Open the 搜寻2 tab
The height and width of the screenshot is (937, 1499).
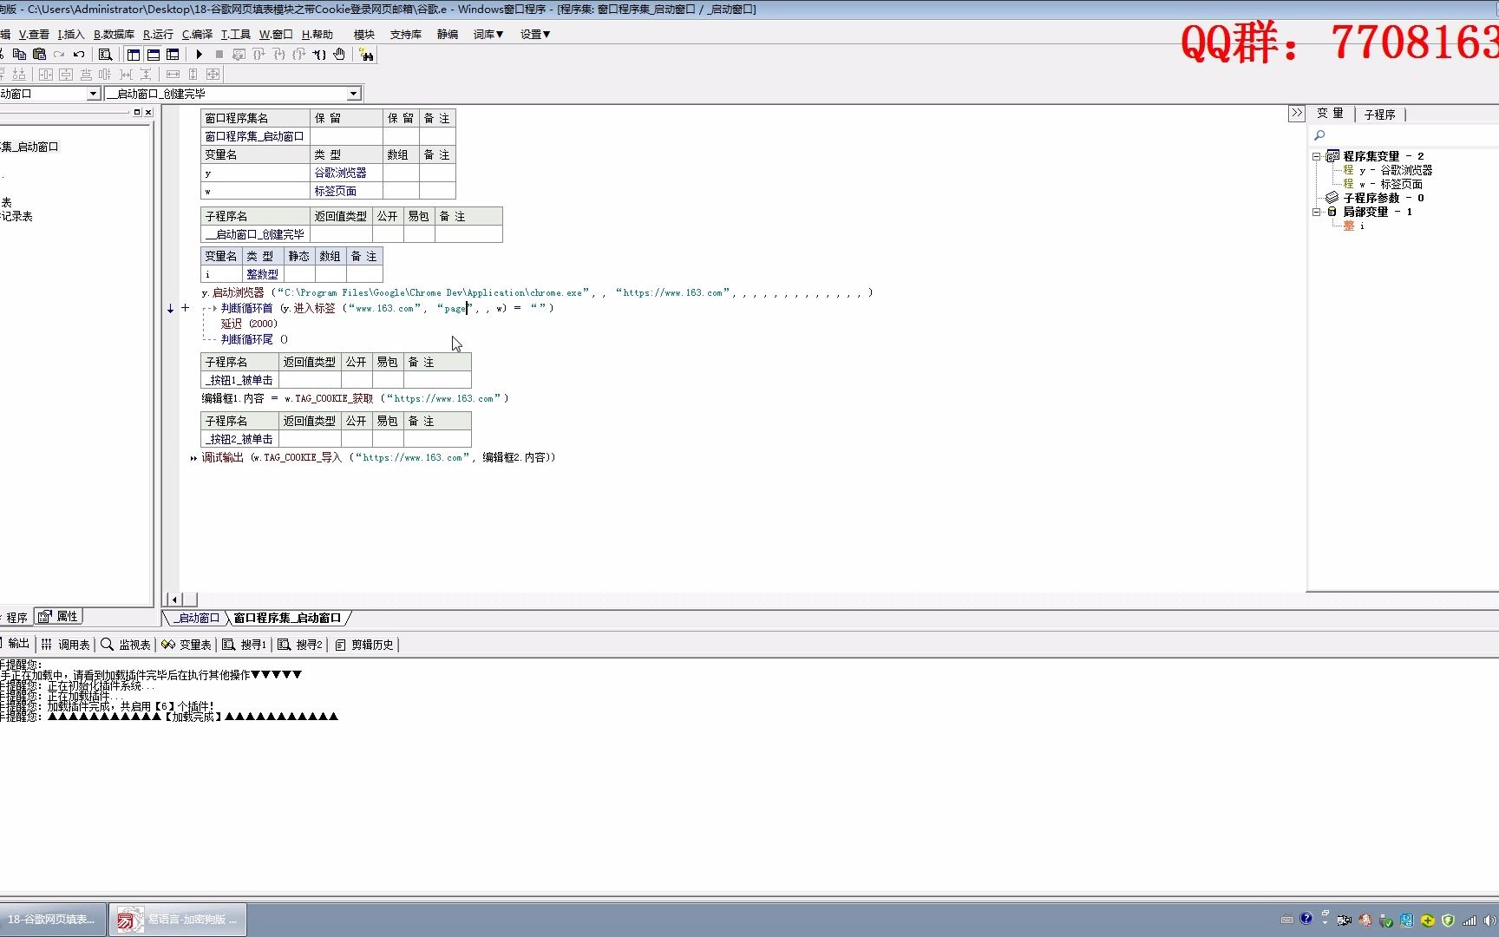point(300,644)
